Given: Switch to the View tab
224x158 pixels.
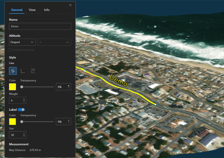Looking at the screenshot, I should (x=32, y=10).
